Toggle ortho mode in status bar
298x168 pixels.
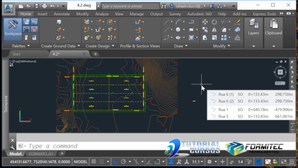click(115, 162)
